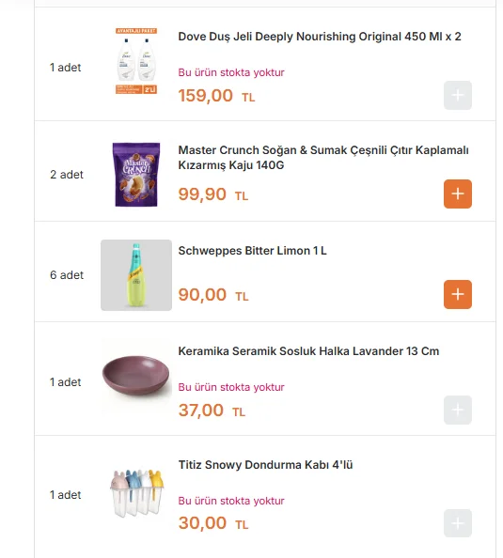
Task: Click the 2 adet quantity label
Action: click(67, 175)
